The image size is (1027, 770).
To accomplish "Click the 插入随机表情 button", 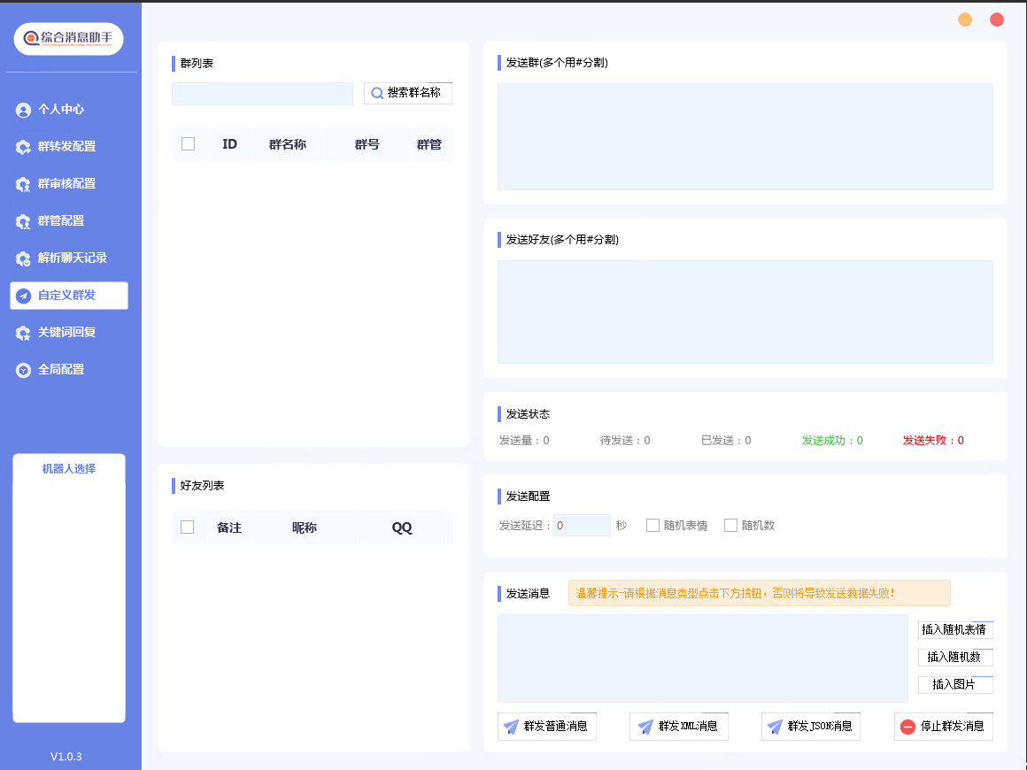I will pyautogui.click(x=954, y=630).
